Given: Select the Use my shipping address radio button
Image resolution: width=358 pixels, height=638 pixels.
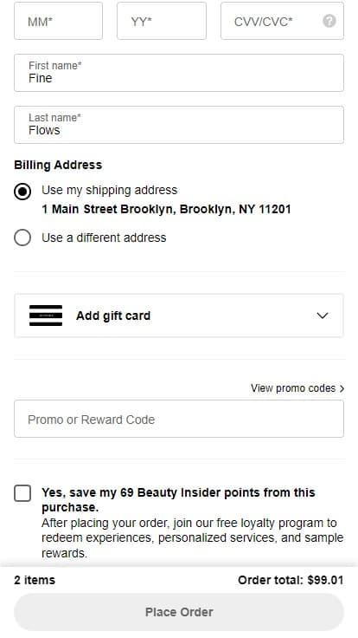Looking at the screenshot, I should 22,192.
